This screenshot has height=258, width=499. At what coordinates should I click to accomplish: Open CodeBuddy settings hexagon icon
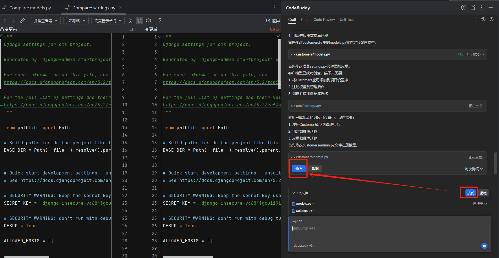pos(492,19)
